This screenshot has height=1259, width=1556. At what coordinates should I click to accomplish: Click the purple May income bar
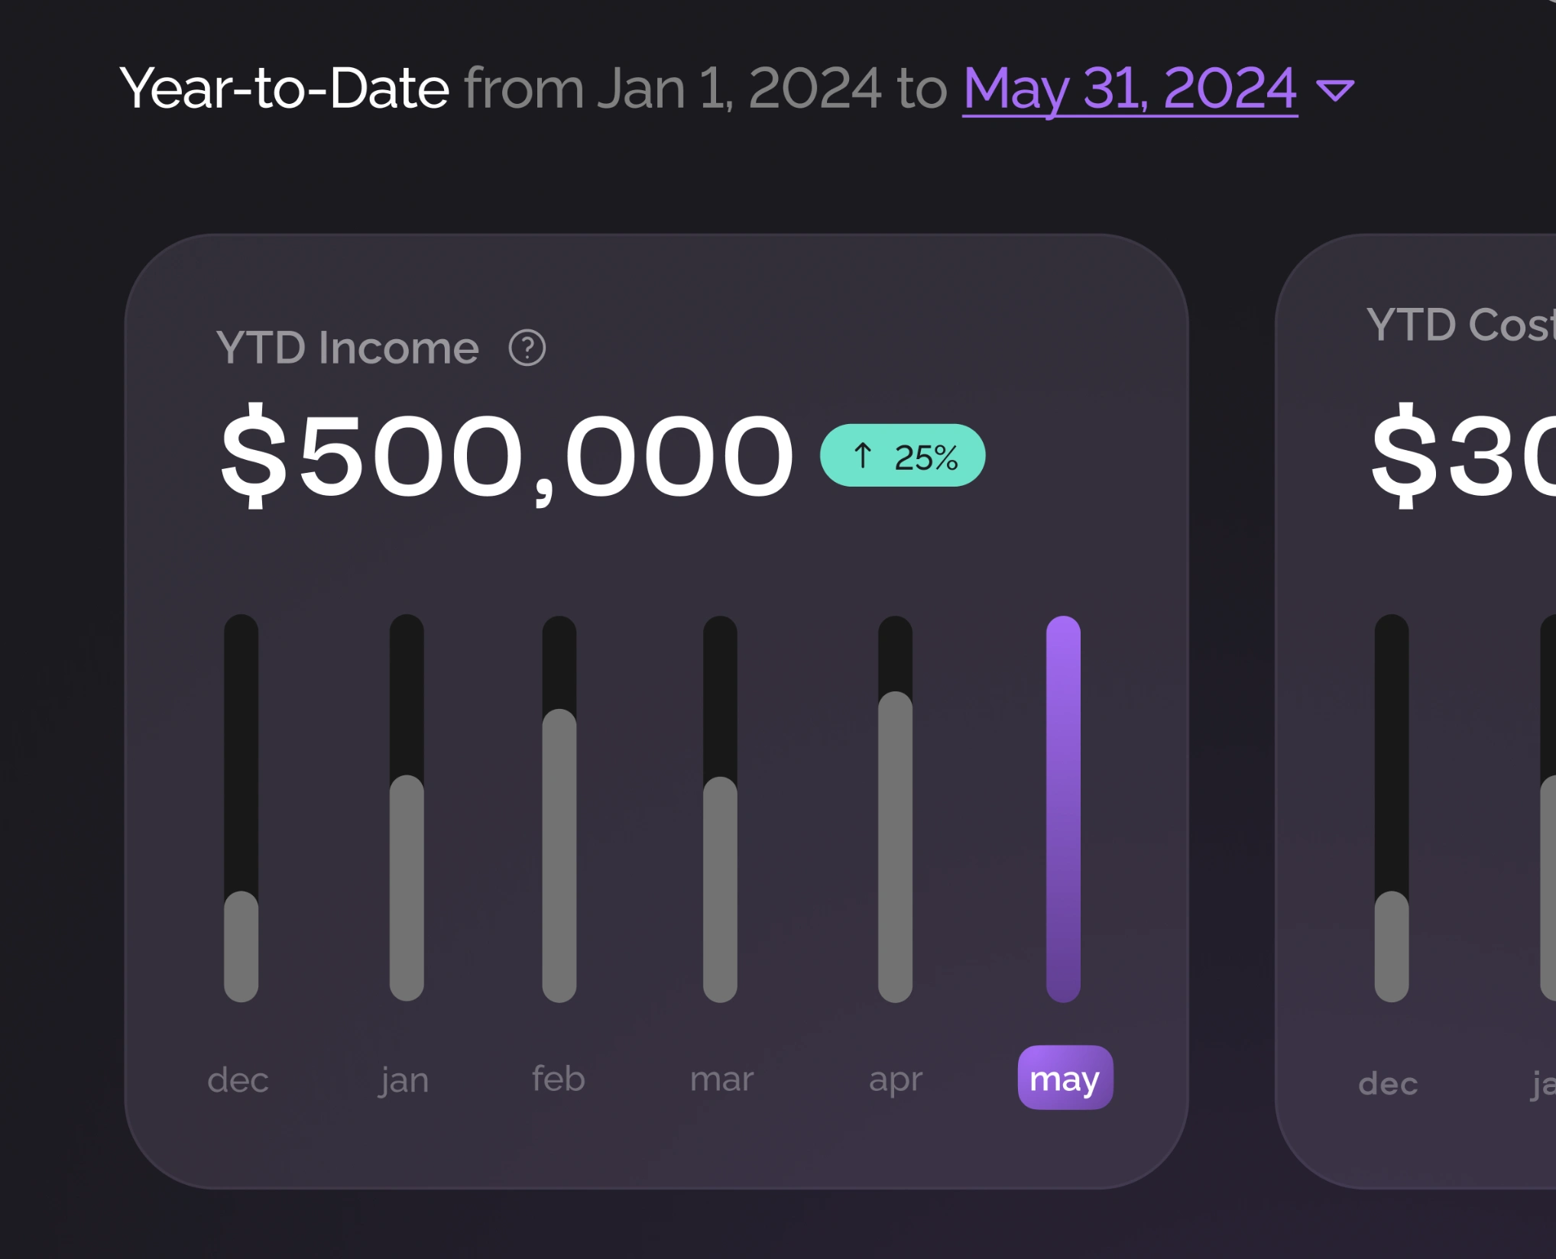(1063, 808)
